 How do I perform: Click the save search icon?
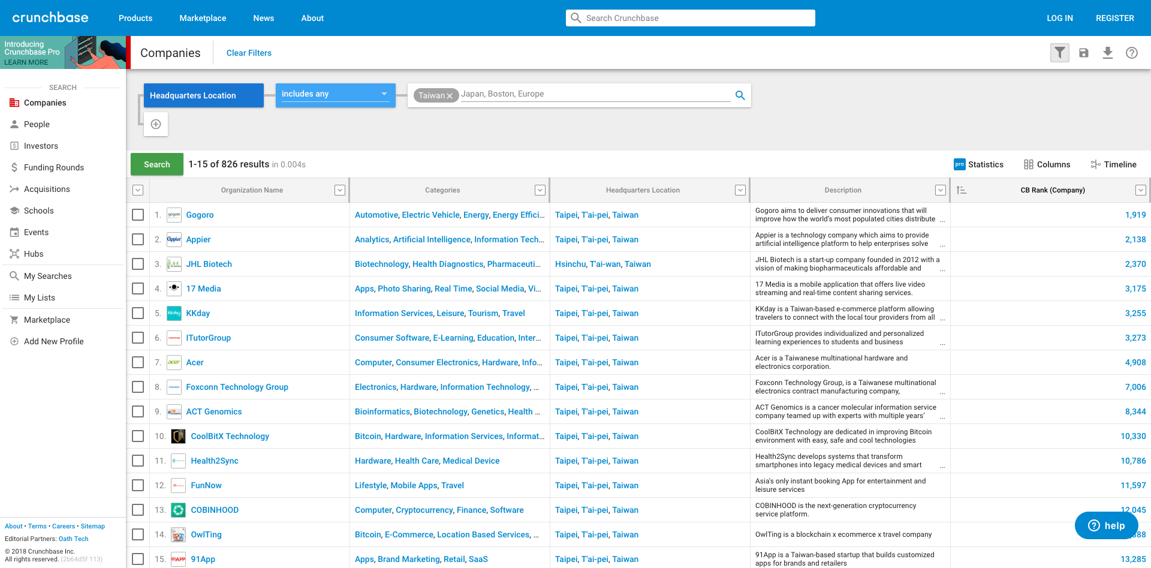(1084, 53)
